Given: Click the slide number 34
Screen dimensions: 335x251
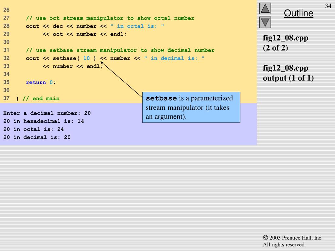Looking at the screenshot, I should [328, 6].
